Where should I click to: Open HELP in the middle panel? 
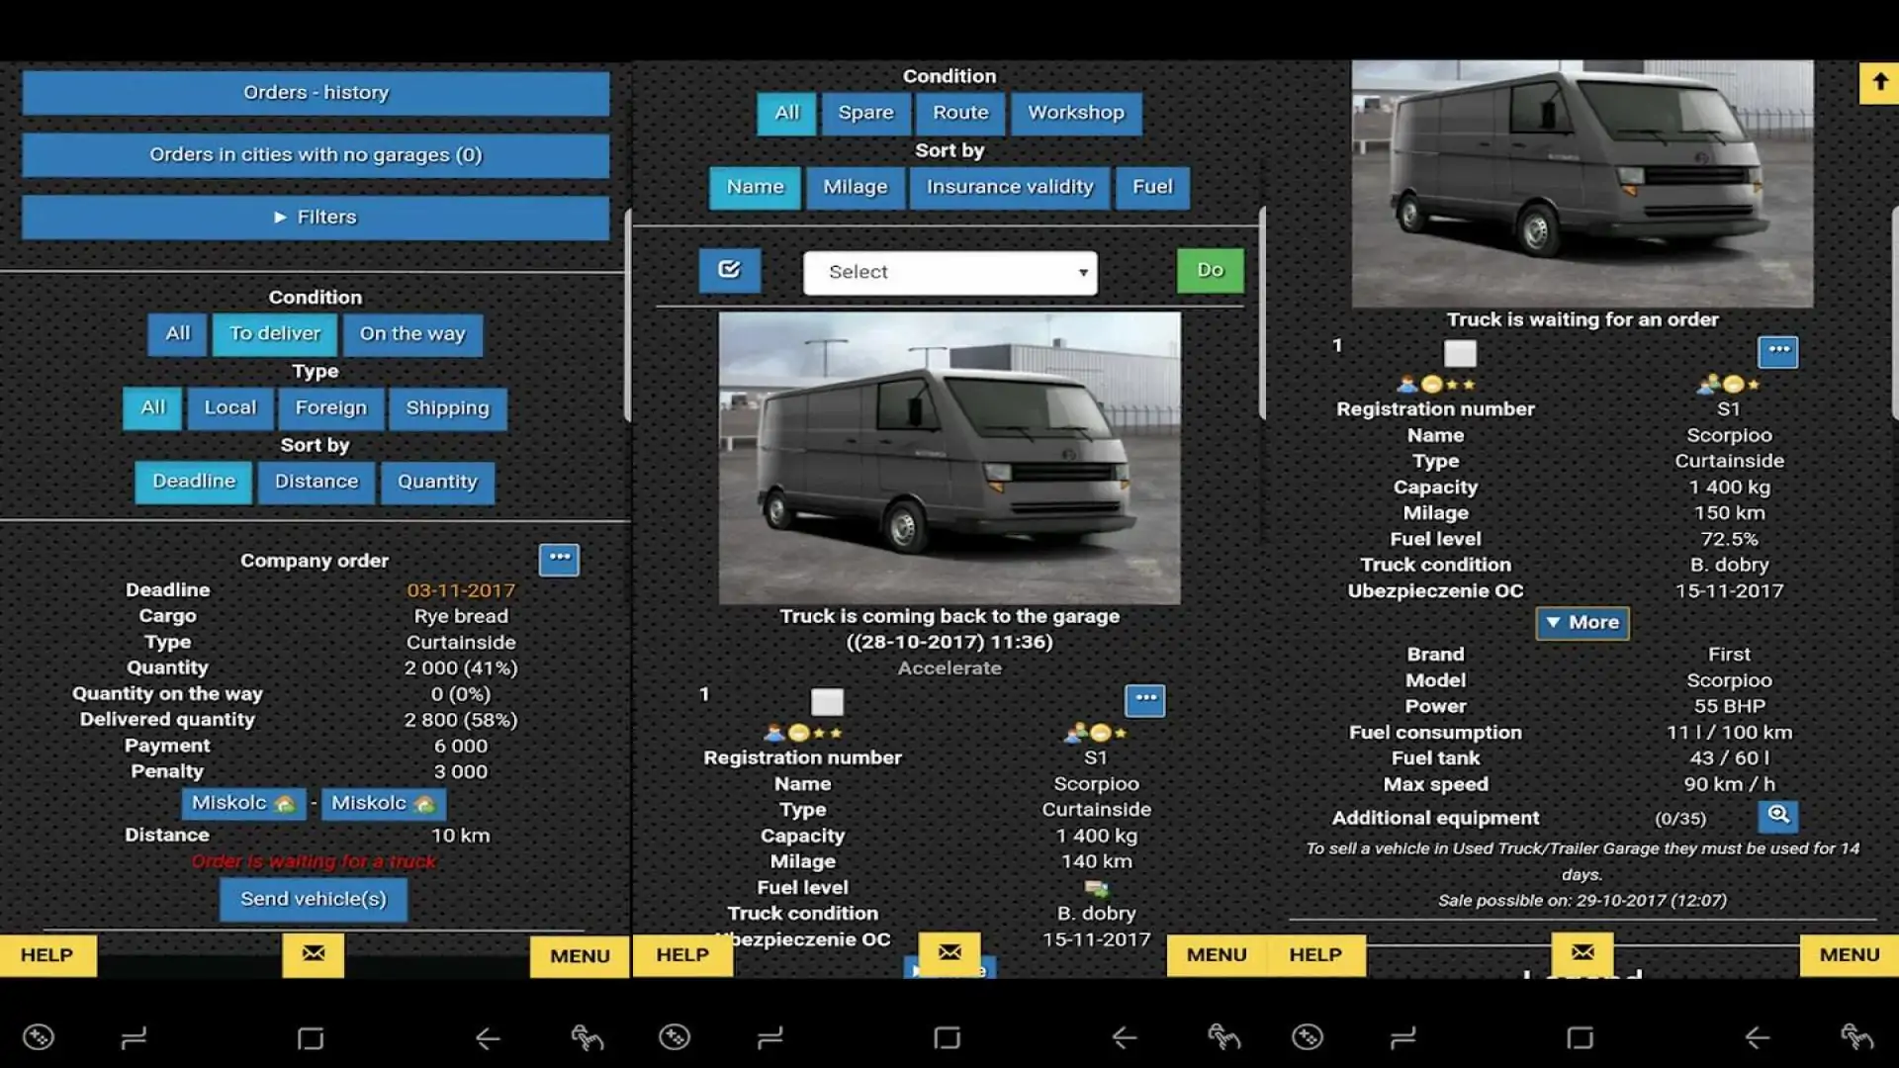(683, 956)
